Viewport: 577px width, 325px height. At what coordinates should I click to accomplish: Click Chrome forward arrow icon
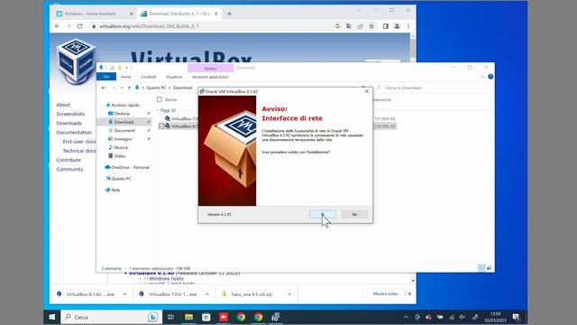(69, 26)
